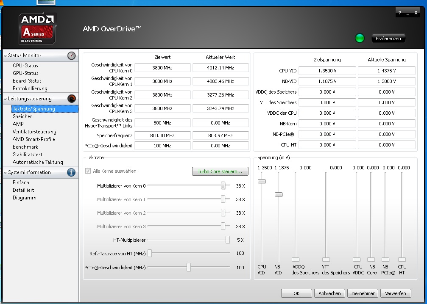Click Multiplizierer von Kern 2 slider handle
Viewport: 427px width, 304px height.
coord(223,213)
